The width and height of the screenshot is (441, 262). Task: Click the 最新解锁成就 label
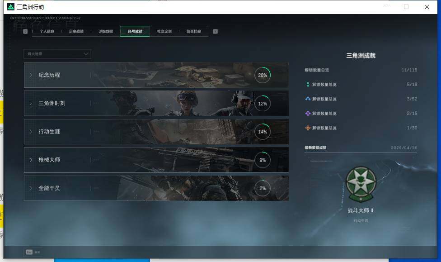coord(315,148)
